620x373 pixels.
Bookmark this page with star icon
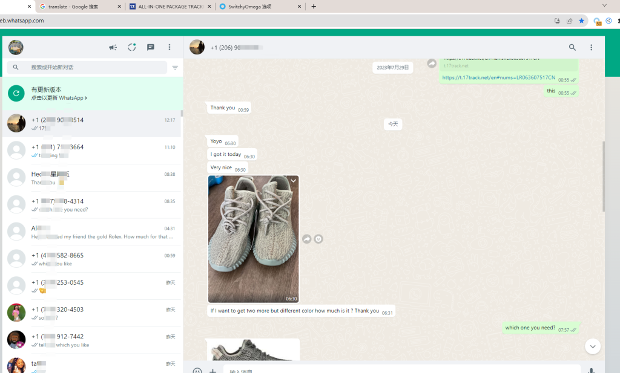tap(582, 21)
